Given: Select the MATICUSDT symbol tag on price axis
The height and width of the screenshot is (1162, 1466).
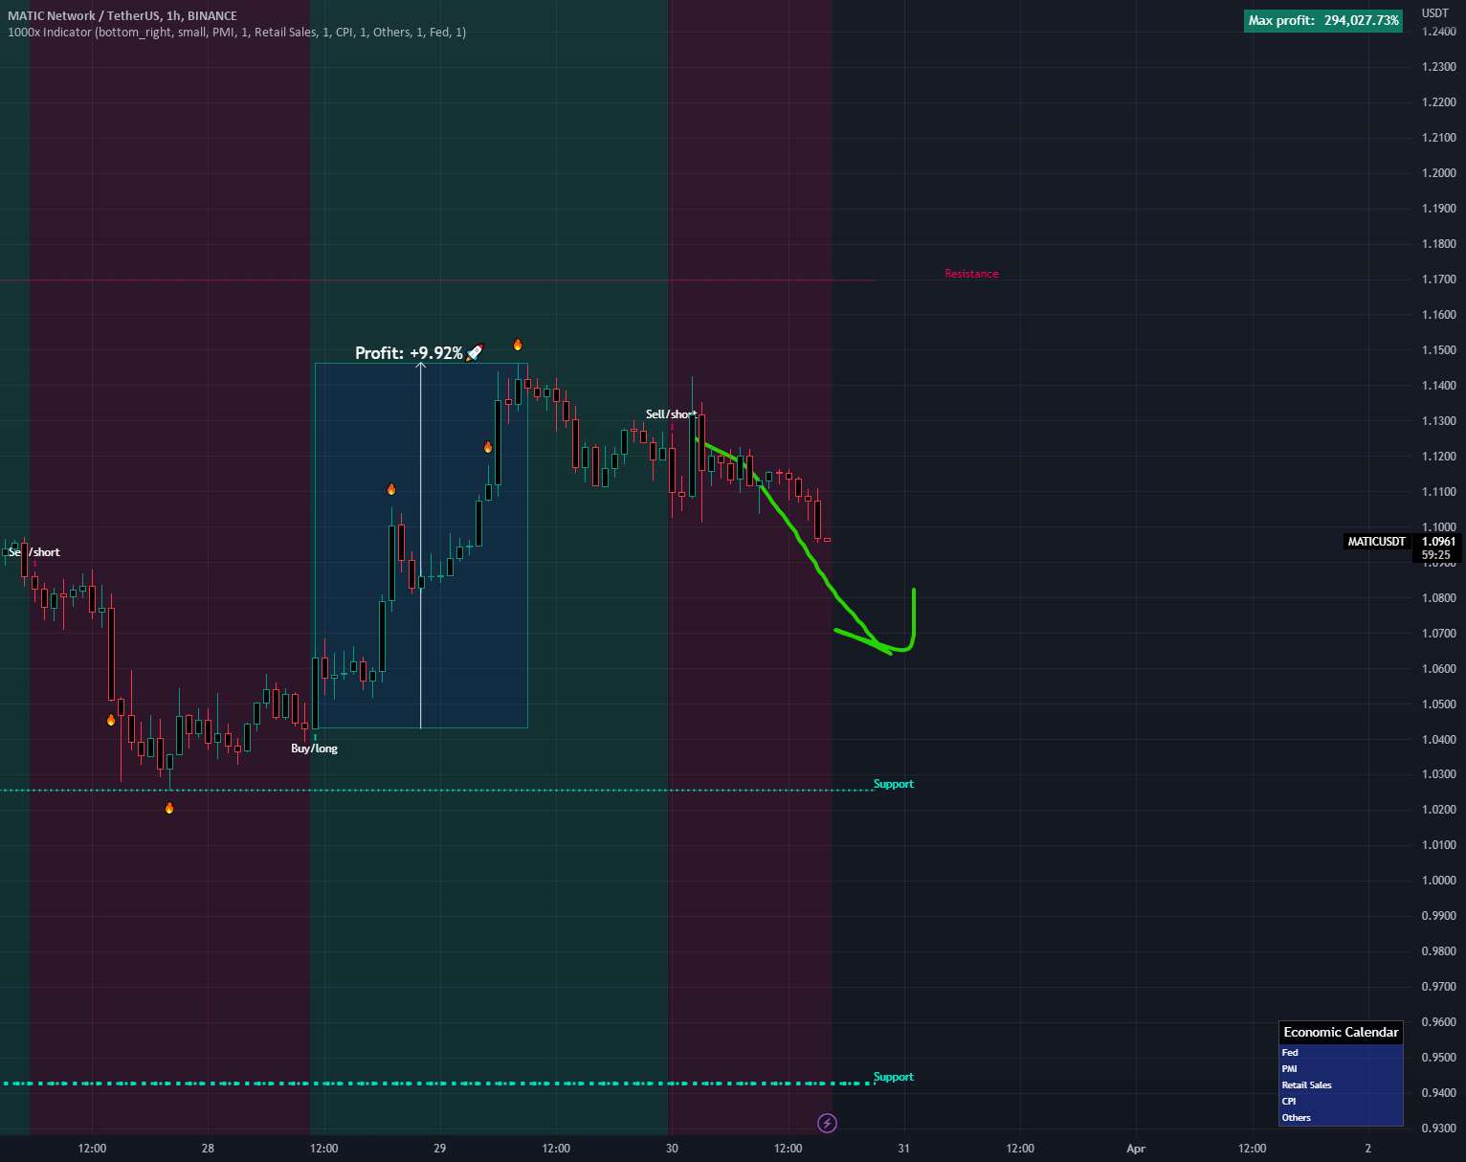Looking at the screenshot, I should 1377,542.
